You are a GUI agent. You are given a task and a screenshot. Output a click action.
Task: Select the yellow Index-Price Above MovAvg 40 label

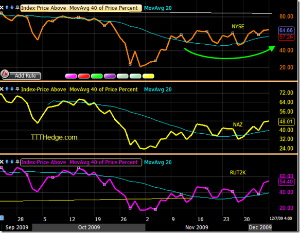[79, 89]
